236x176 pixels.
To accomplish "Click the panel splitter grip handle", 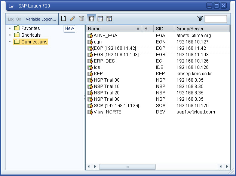I will (x=85, y=97).
